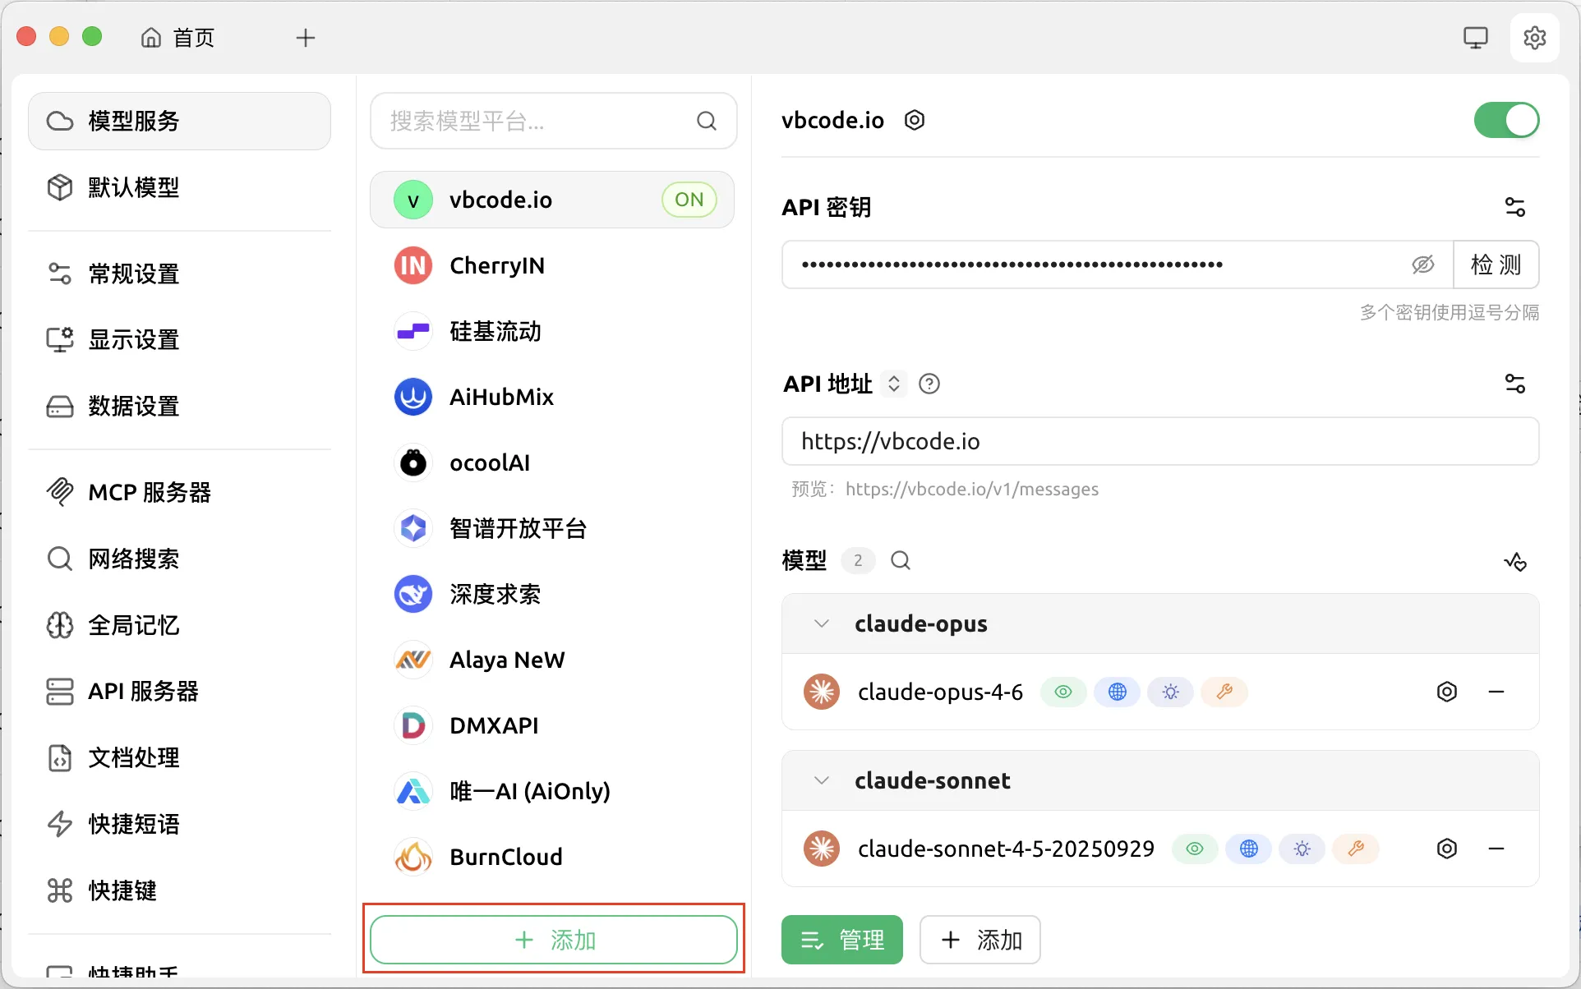Click the provider search magnifier icon
Viewport: 1581px width, 989px height.
707,121
